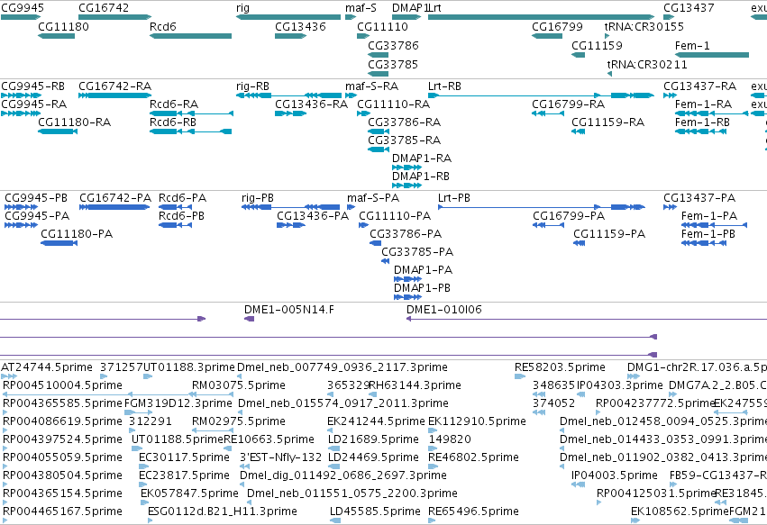
Task: Click the long Lrt gene bar glyph
Action: tap(541, 17)
